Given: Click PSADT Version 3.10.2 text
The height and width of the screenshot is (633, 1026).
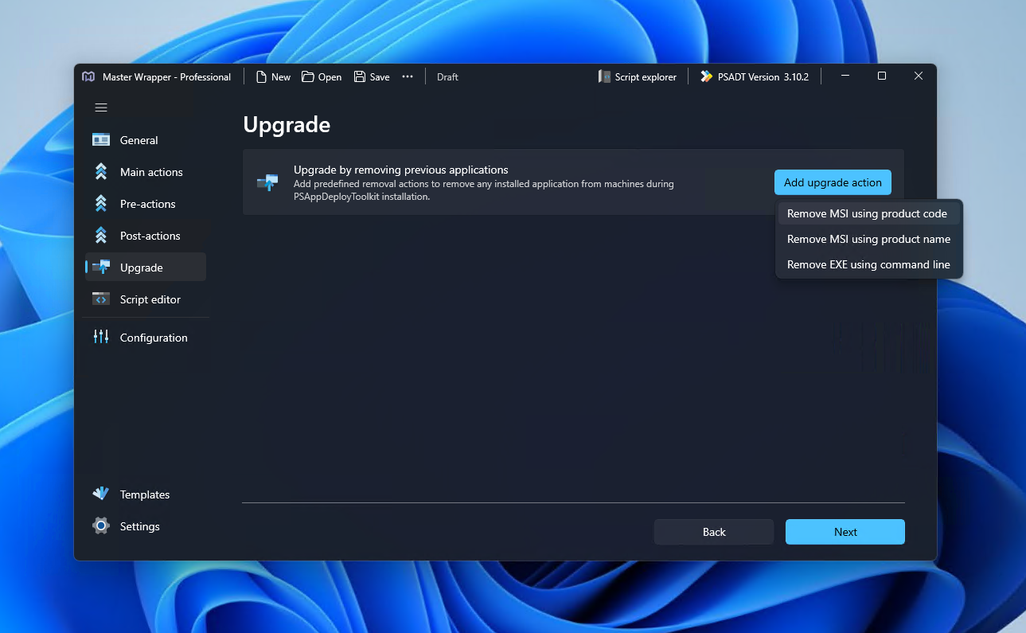Looking at the screenshot, I should tap(763, 77).
